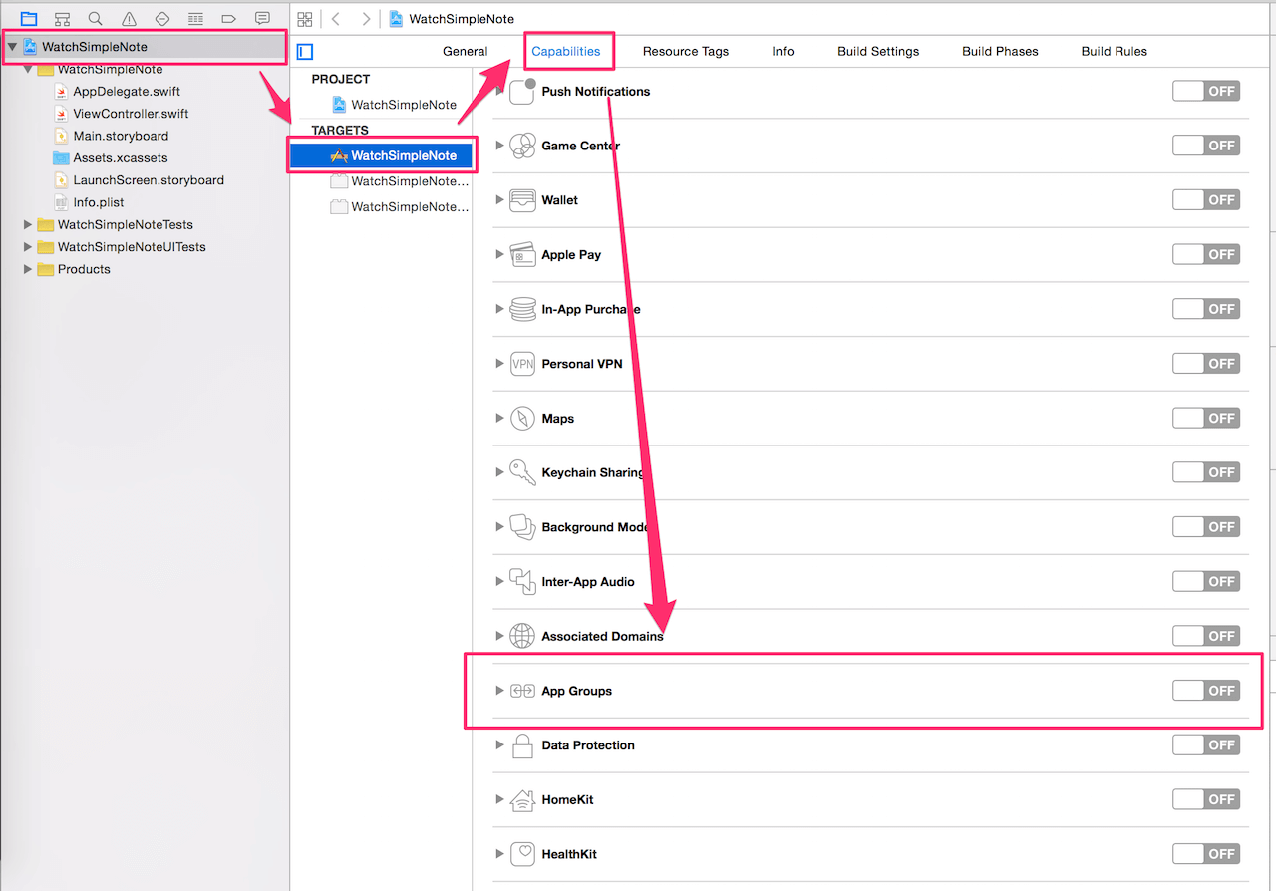Collapse the WatchSimpleNote project root triangle
Viewport: 1276px width, 891px height.
coord(12,47)
